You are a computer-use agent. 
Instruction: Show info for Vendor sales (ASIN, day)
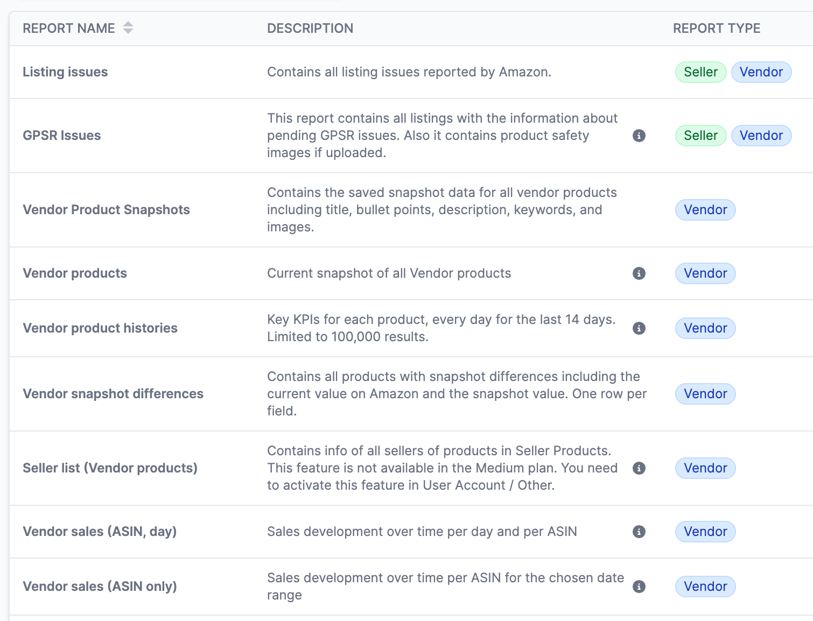coord(639,532)
